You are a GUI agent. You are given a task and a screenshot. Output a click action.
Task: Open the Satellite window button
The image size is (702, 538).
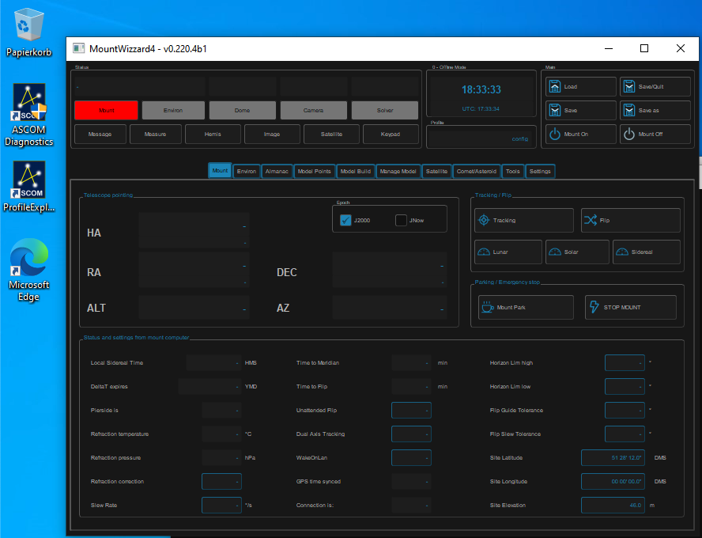click(331, 134)
